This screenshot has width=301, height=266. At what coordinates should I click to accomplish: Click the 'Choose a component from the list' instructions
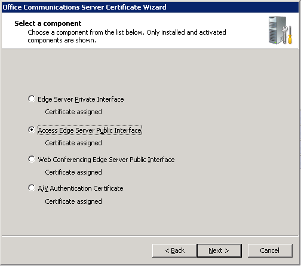click(127, 36)
